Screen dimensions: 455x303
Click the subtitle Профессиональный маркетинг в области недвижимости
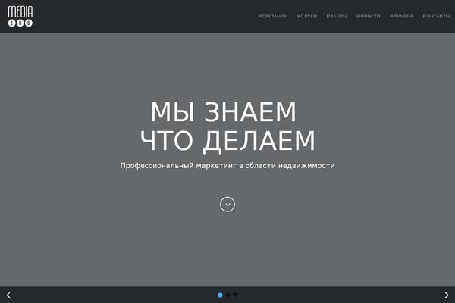coord(227,166)
